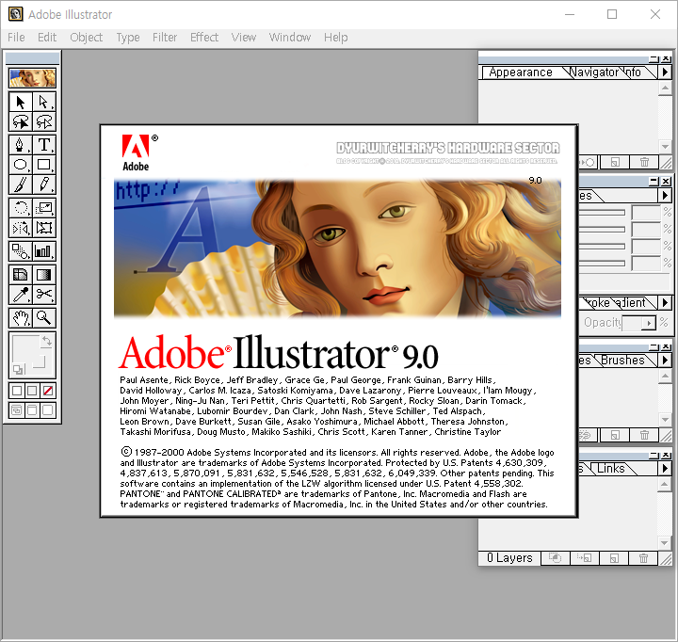Click trash icon in Brushes palette
This screenshot has height=642, width=678.
[x=644, y=435]
